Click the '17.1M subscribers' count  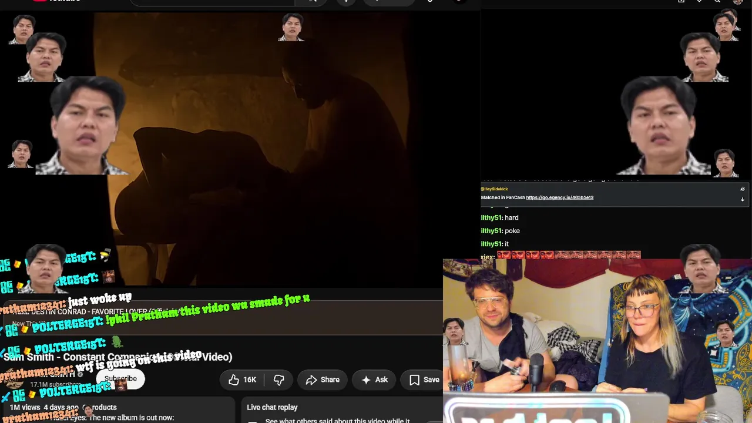click(56, 385)
